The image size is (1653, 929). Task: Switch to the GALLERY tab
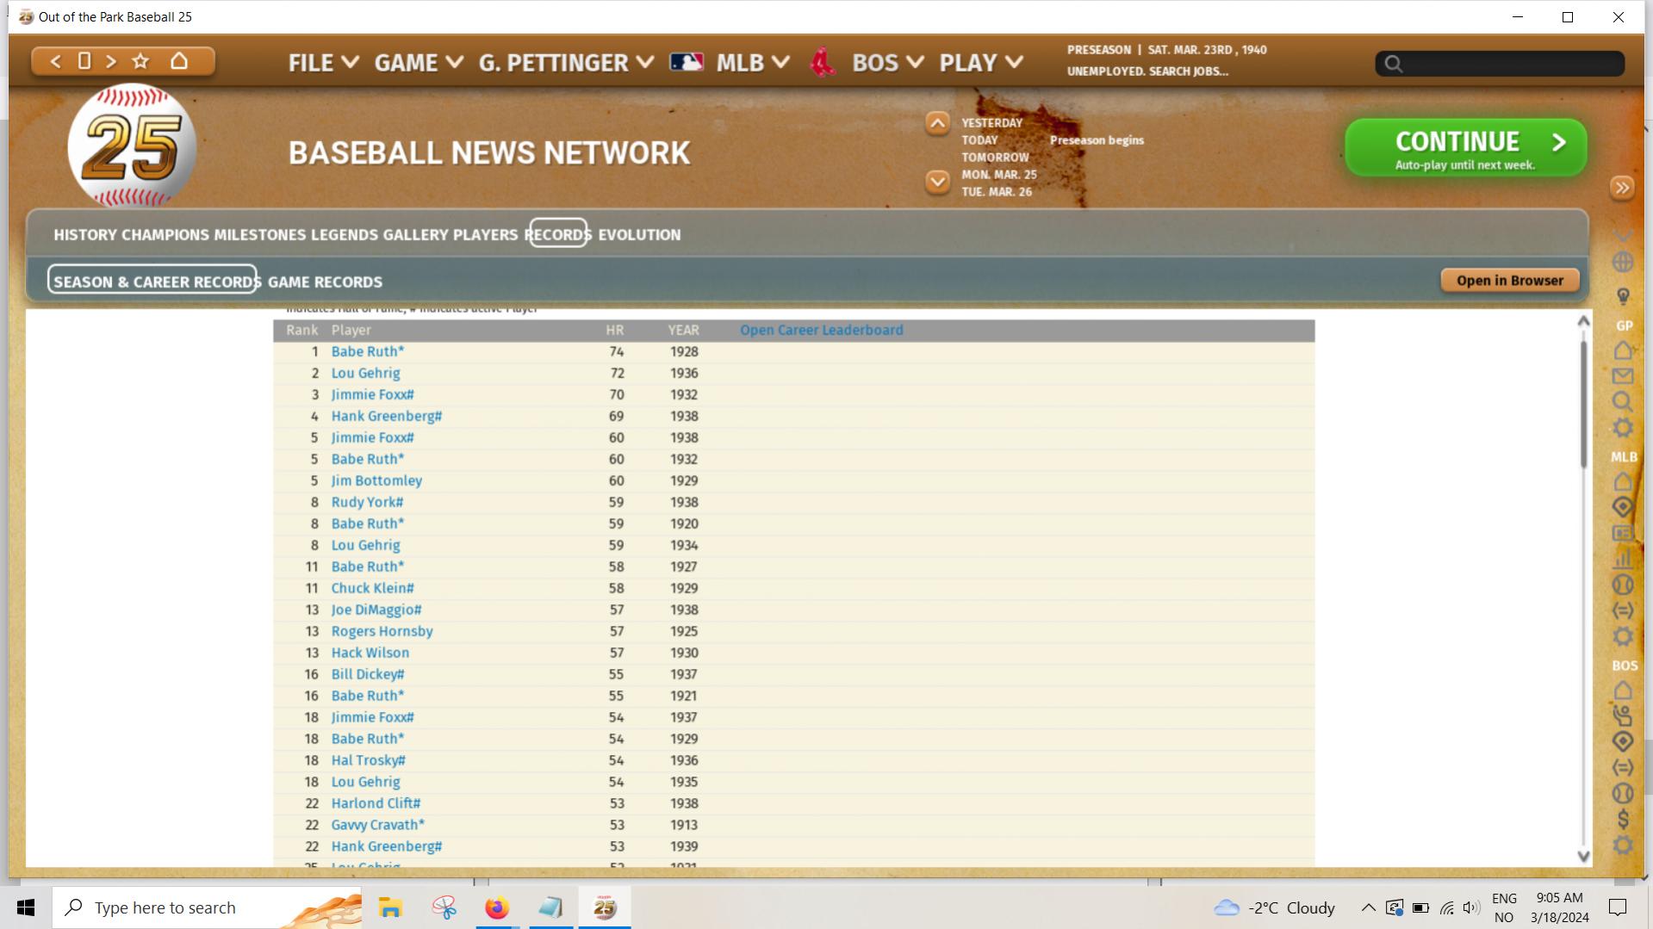point(416,235)
